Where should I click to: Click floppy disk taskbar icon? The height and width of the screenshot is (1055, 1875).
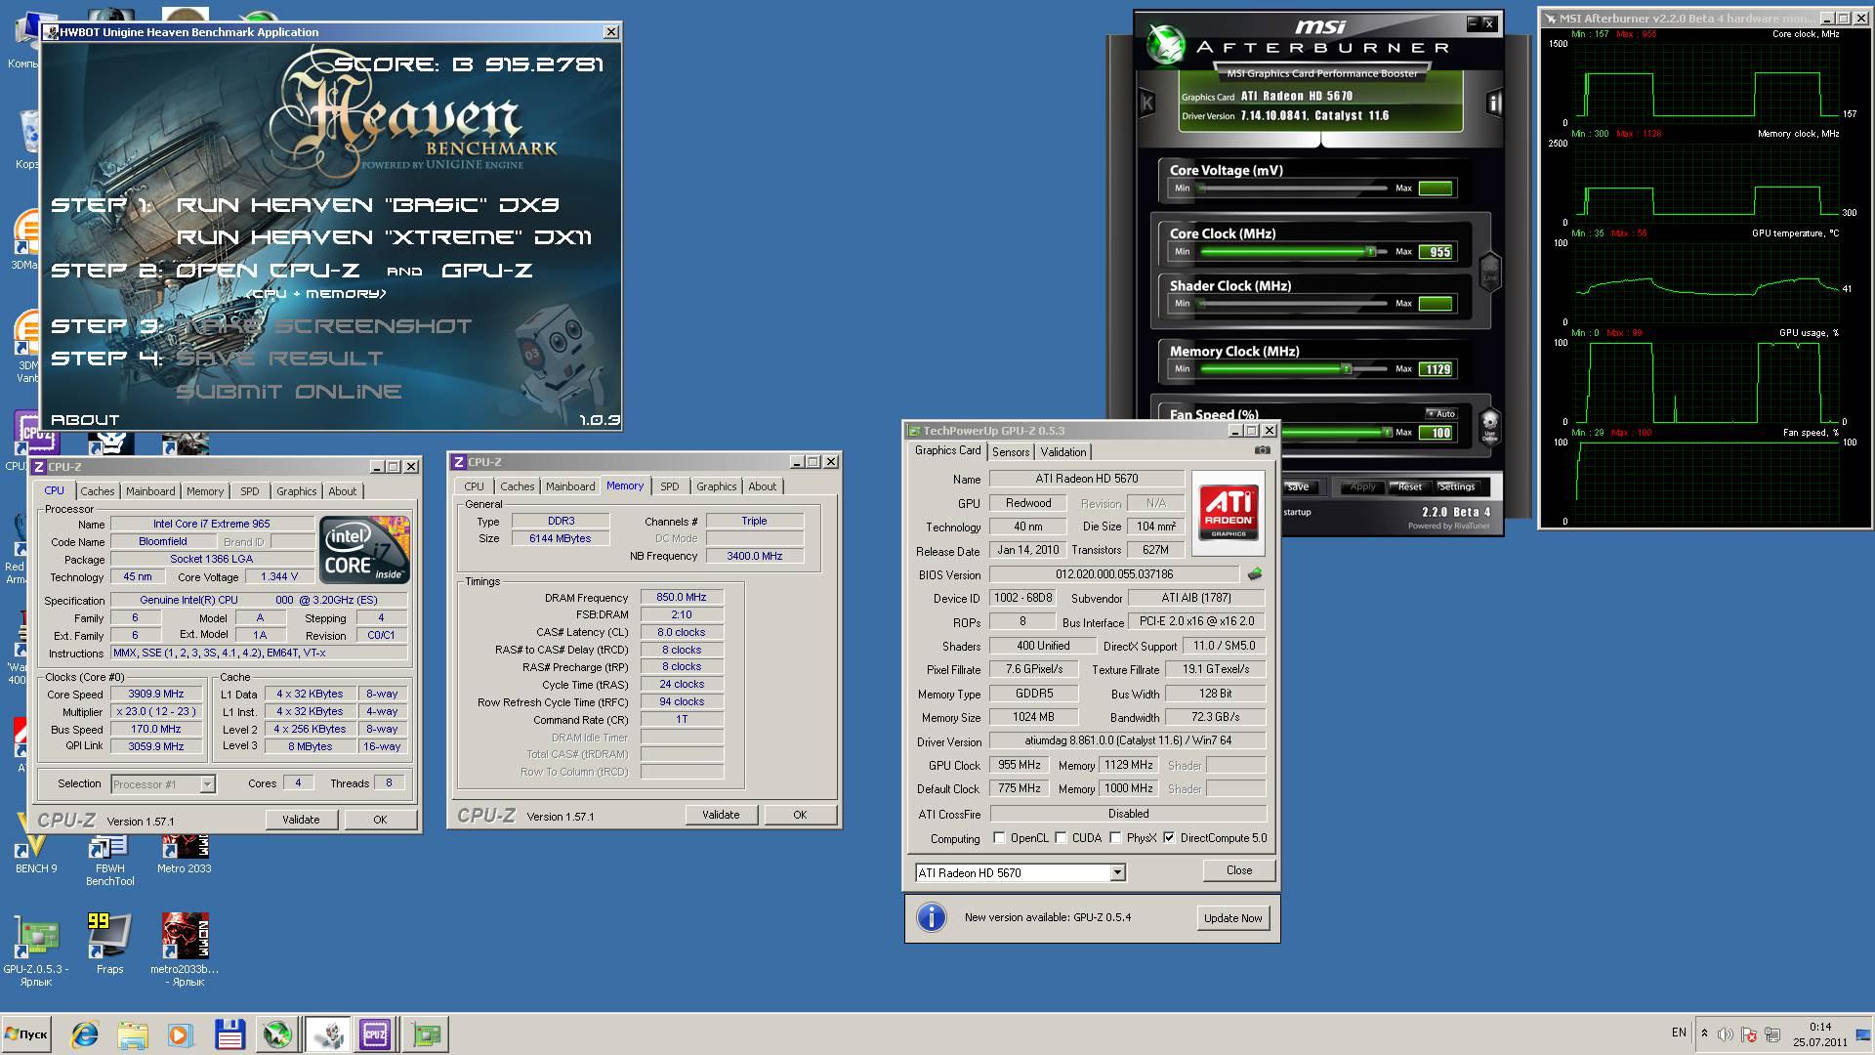coord(229,1034)
